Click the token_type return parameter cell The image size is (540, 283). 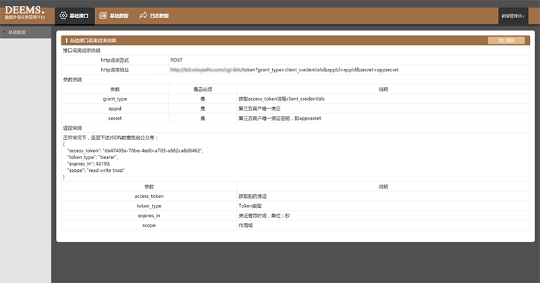[x=148, y=206]
